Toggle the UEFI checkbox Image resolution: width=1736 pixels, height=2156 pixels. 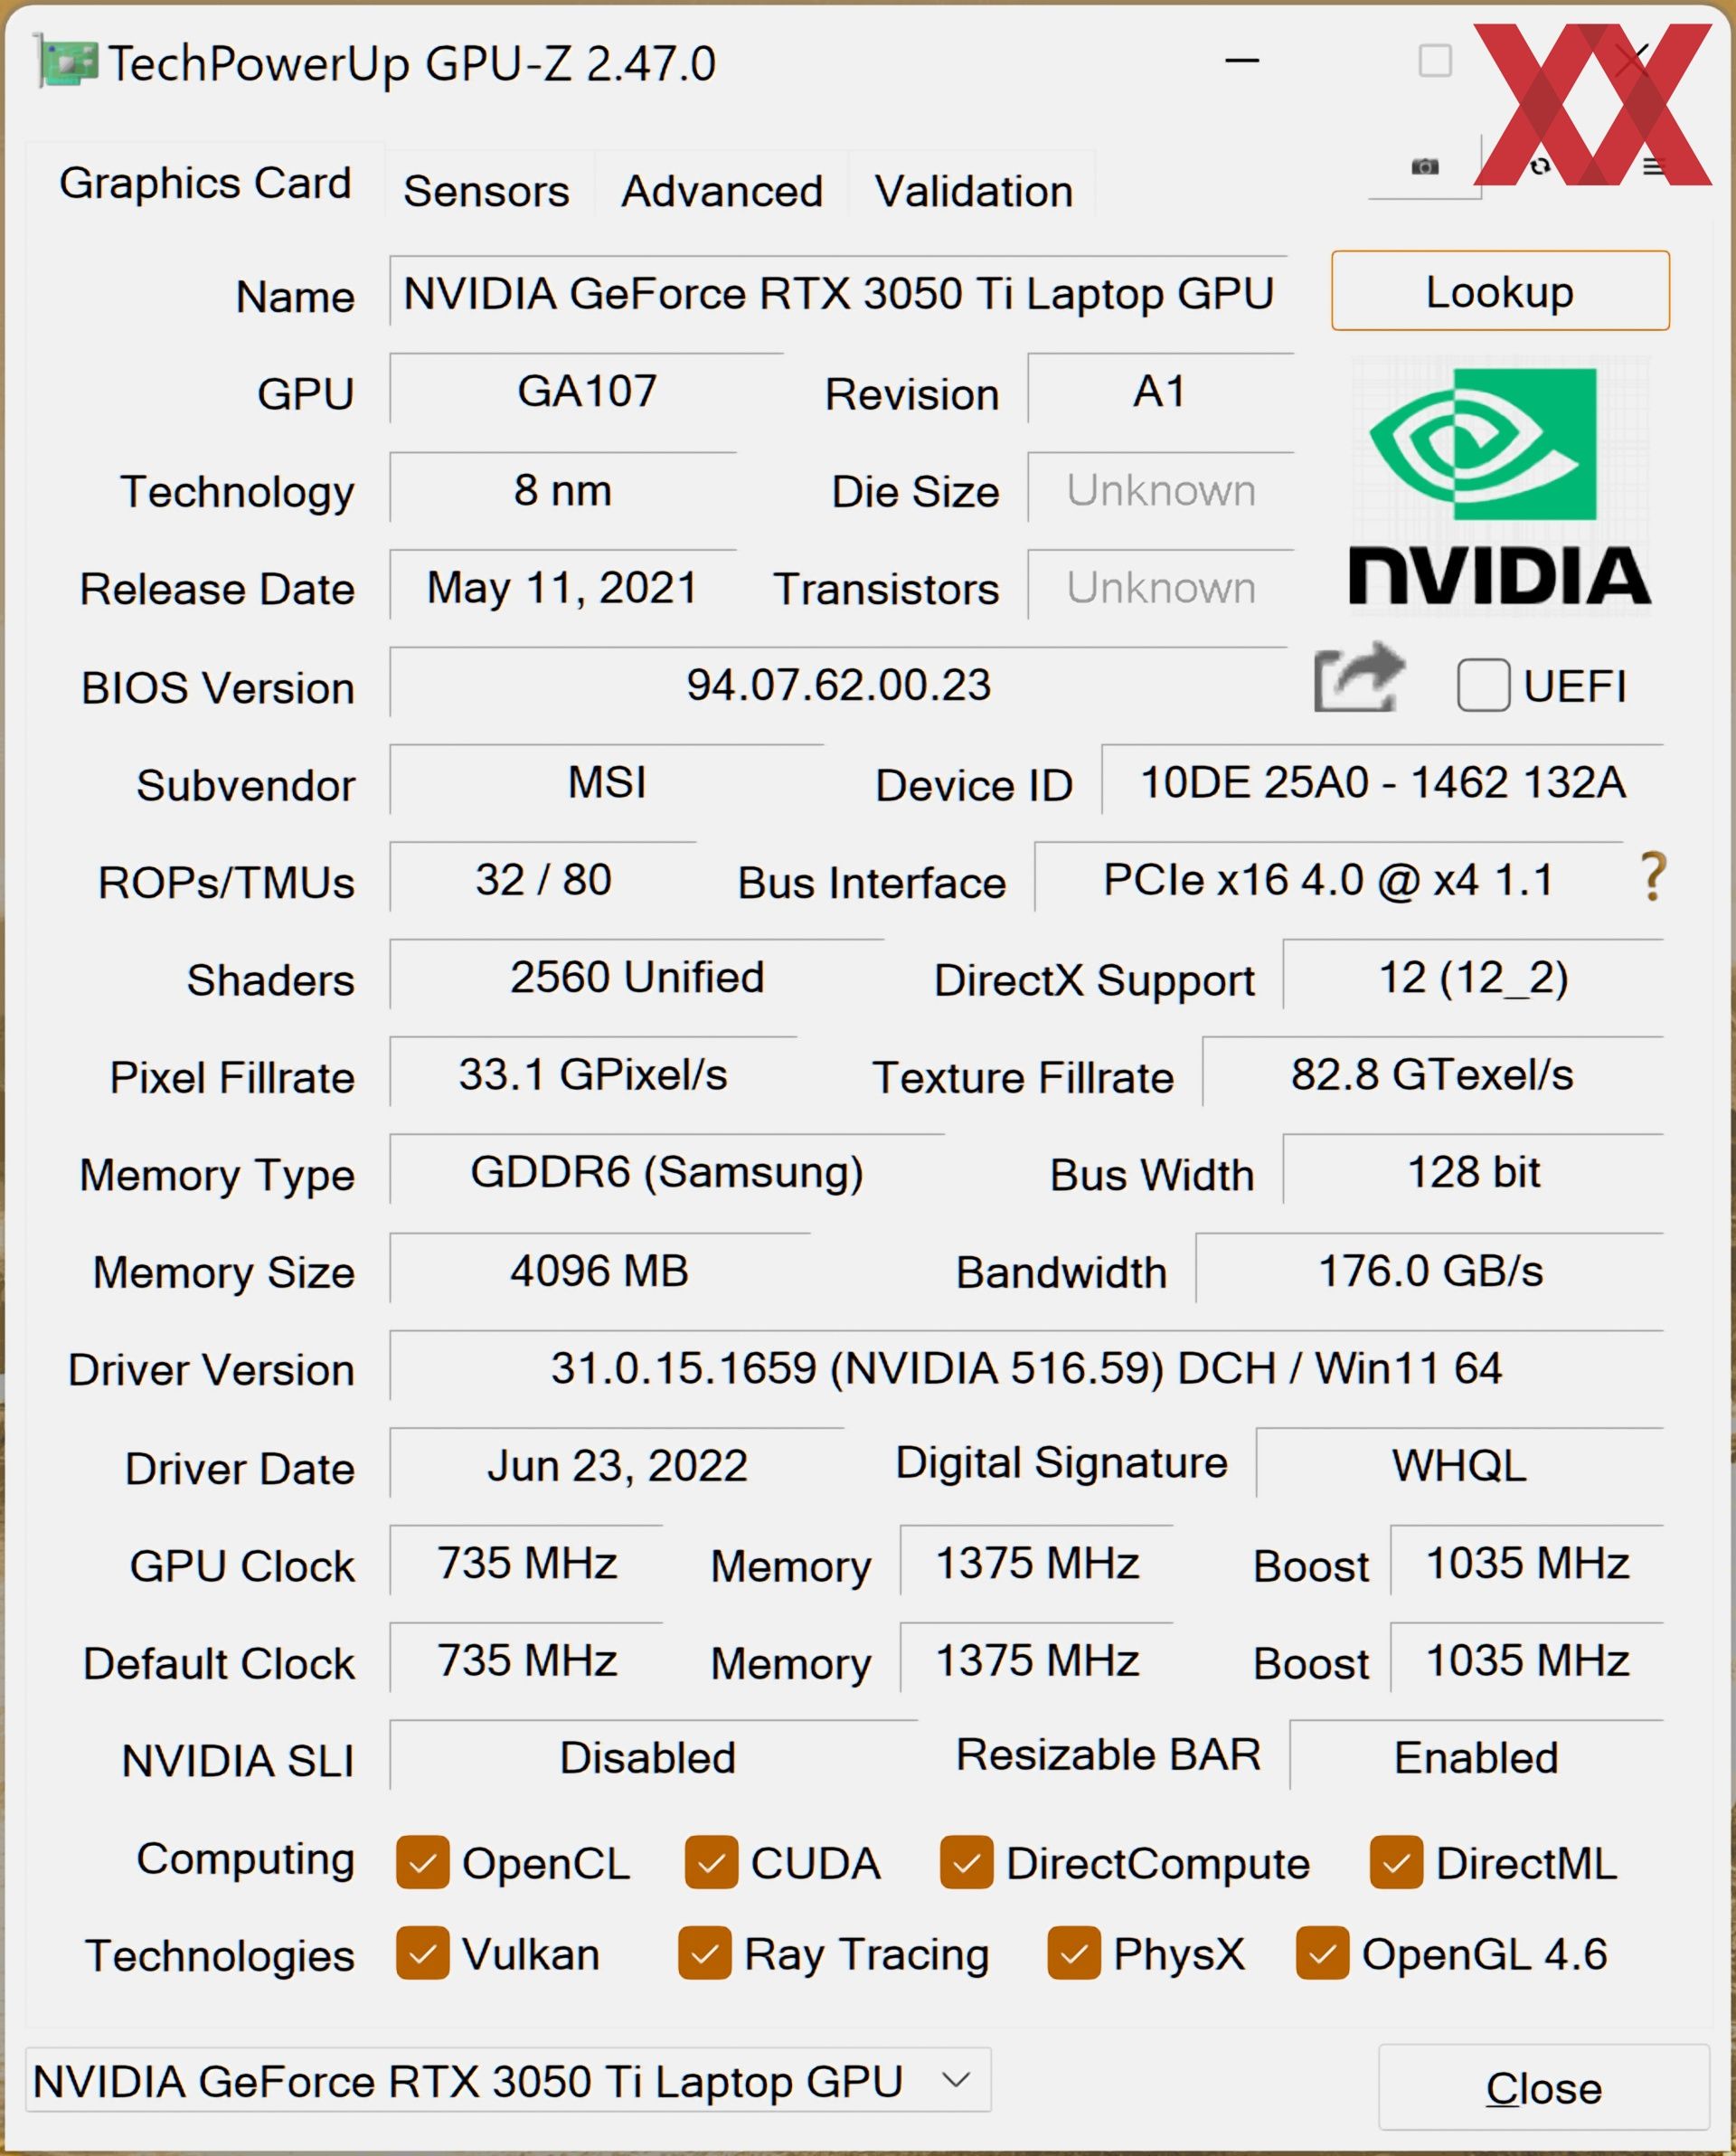[x=1483, y=685]
